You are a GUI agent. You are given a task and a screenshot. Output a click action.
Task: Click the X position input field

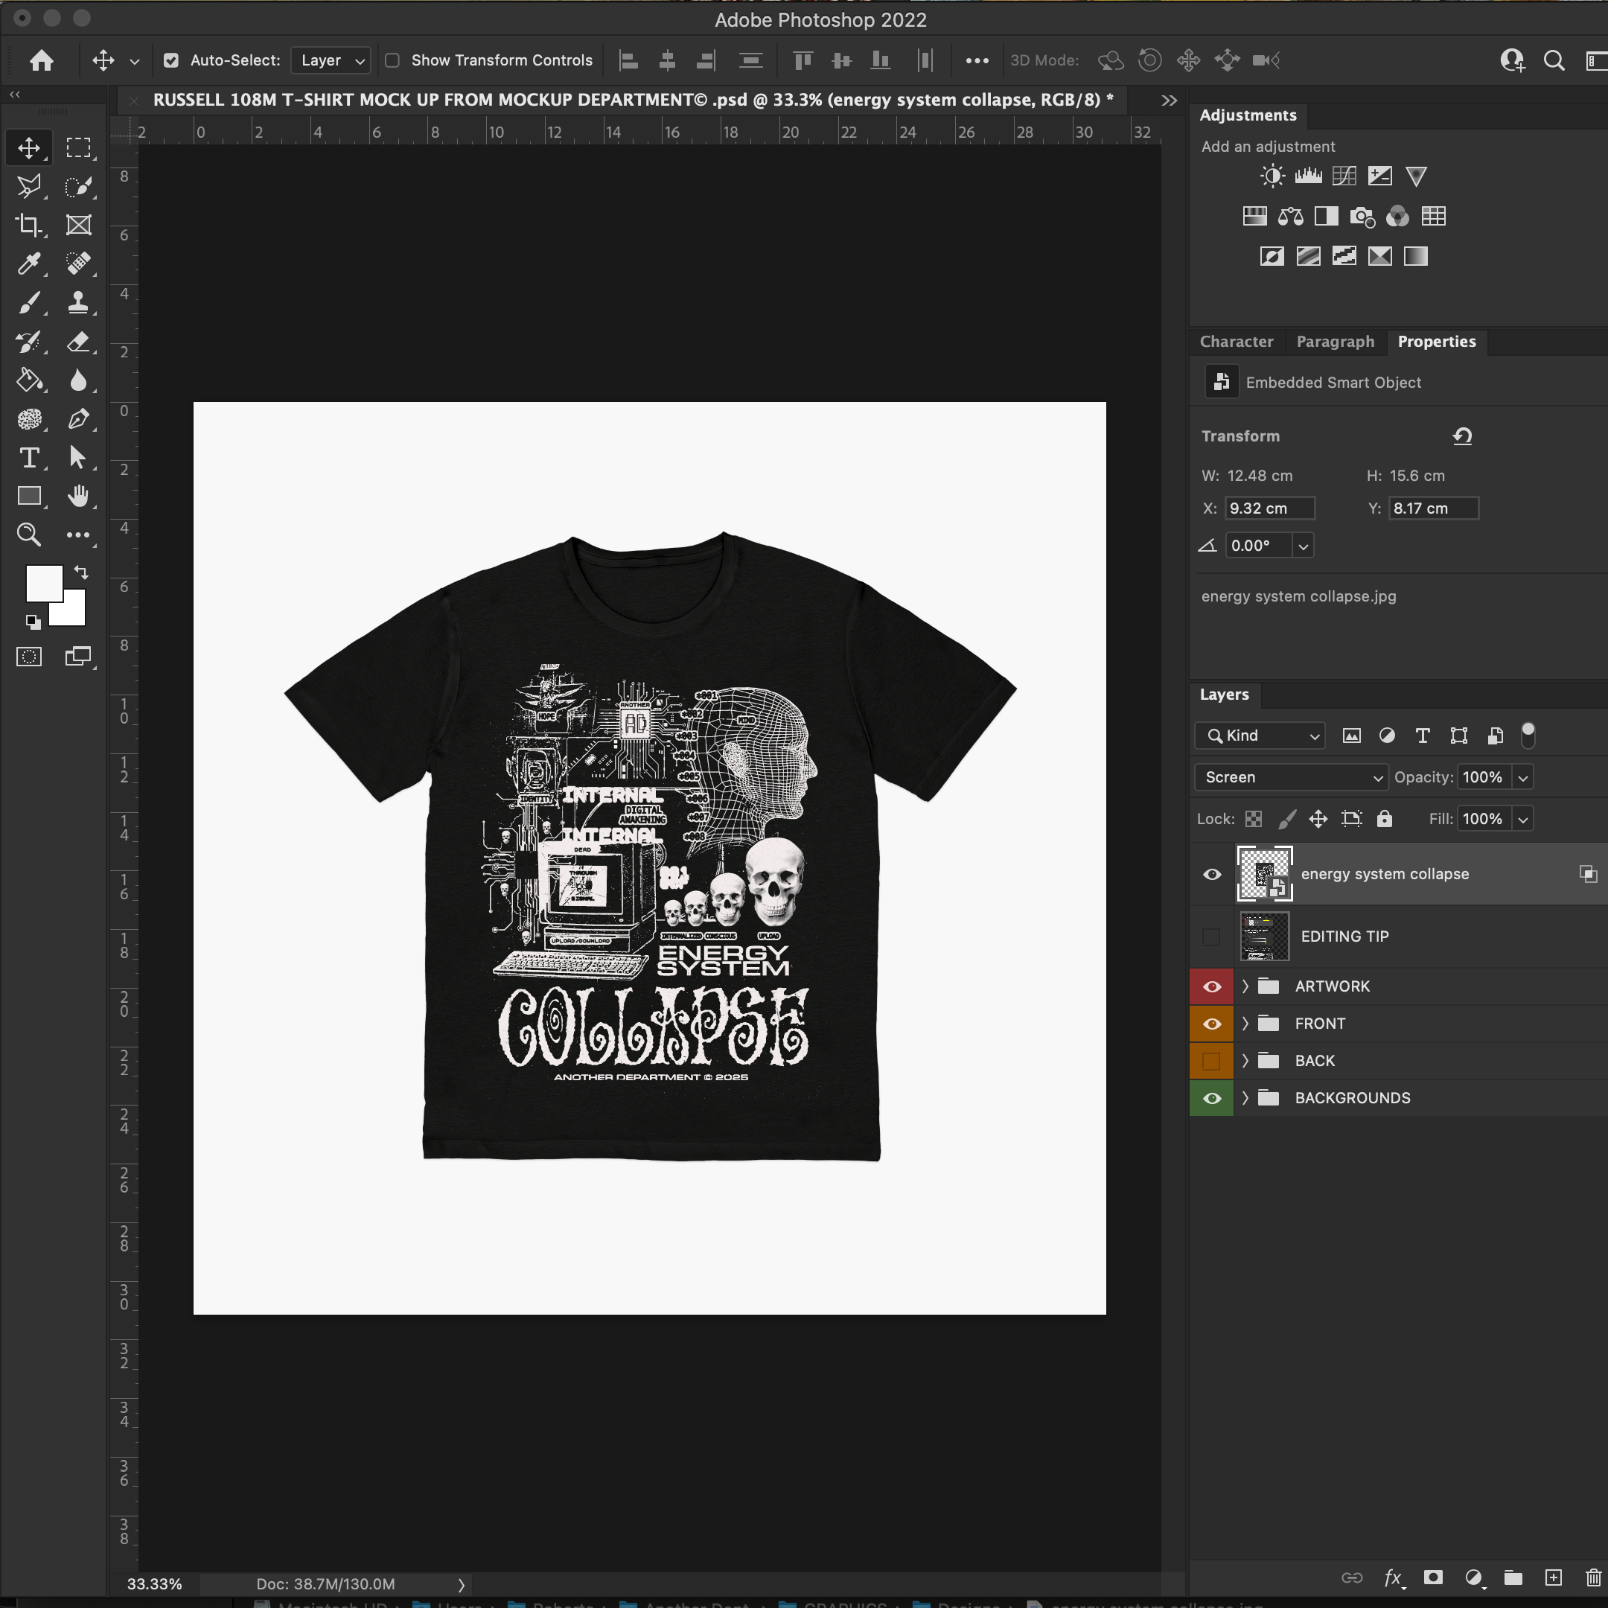1270,508
